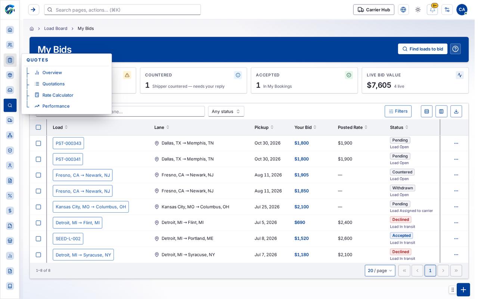Check the PST-000341 row checkbox
478x299 pixels.
(x=38, y=159)
